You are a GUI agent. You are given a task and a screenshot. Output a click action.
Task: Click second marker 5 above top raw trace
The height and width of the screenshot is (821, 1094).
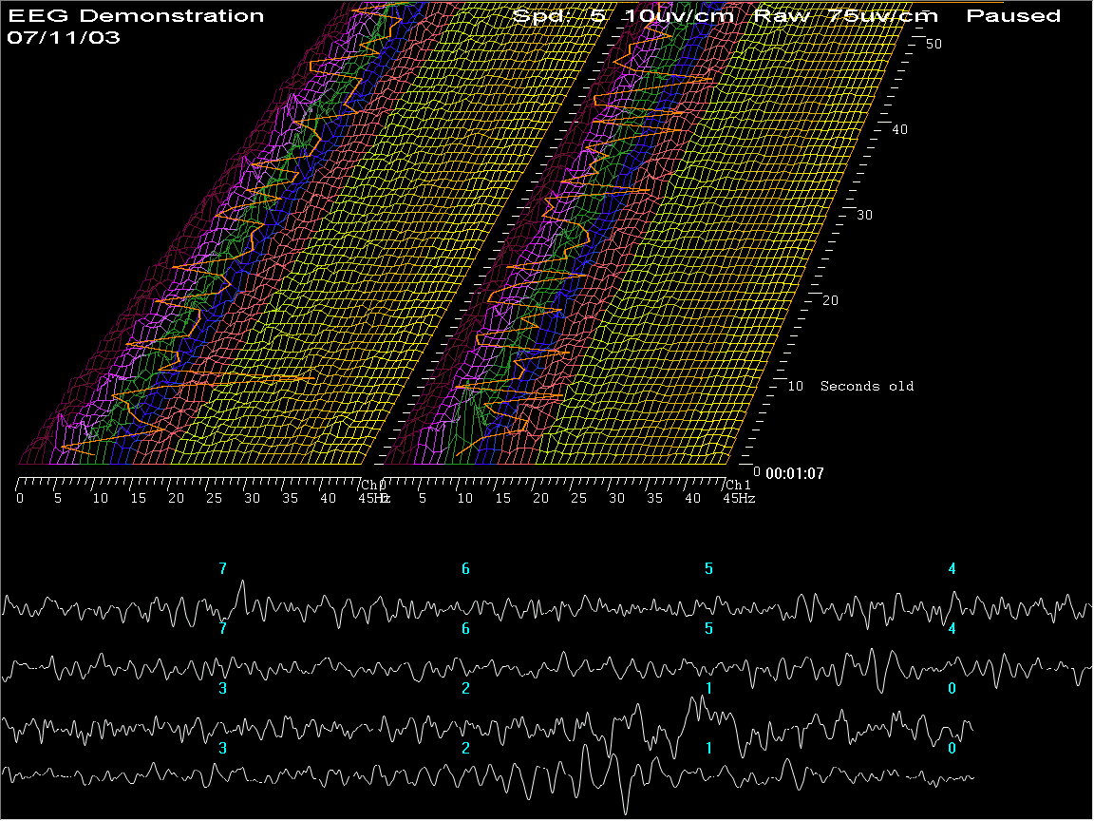coord(708,569)
